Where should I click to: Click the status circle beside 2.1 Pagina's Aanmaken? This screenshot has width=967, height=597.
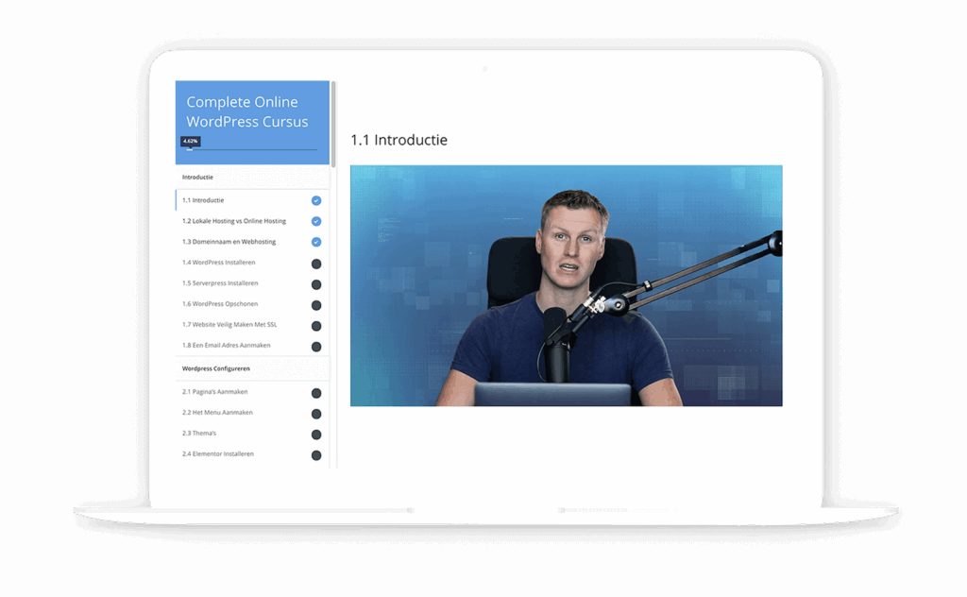pyautogui.click(x=316, y=393)
